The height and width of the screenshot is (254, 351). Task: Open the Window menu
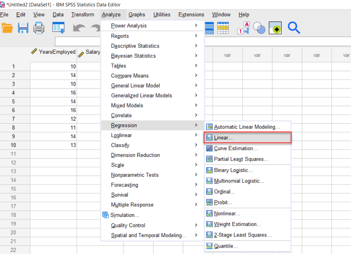(x=221, y=15)
